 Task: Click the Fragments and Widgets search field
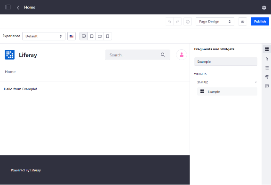pos(226,62)
